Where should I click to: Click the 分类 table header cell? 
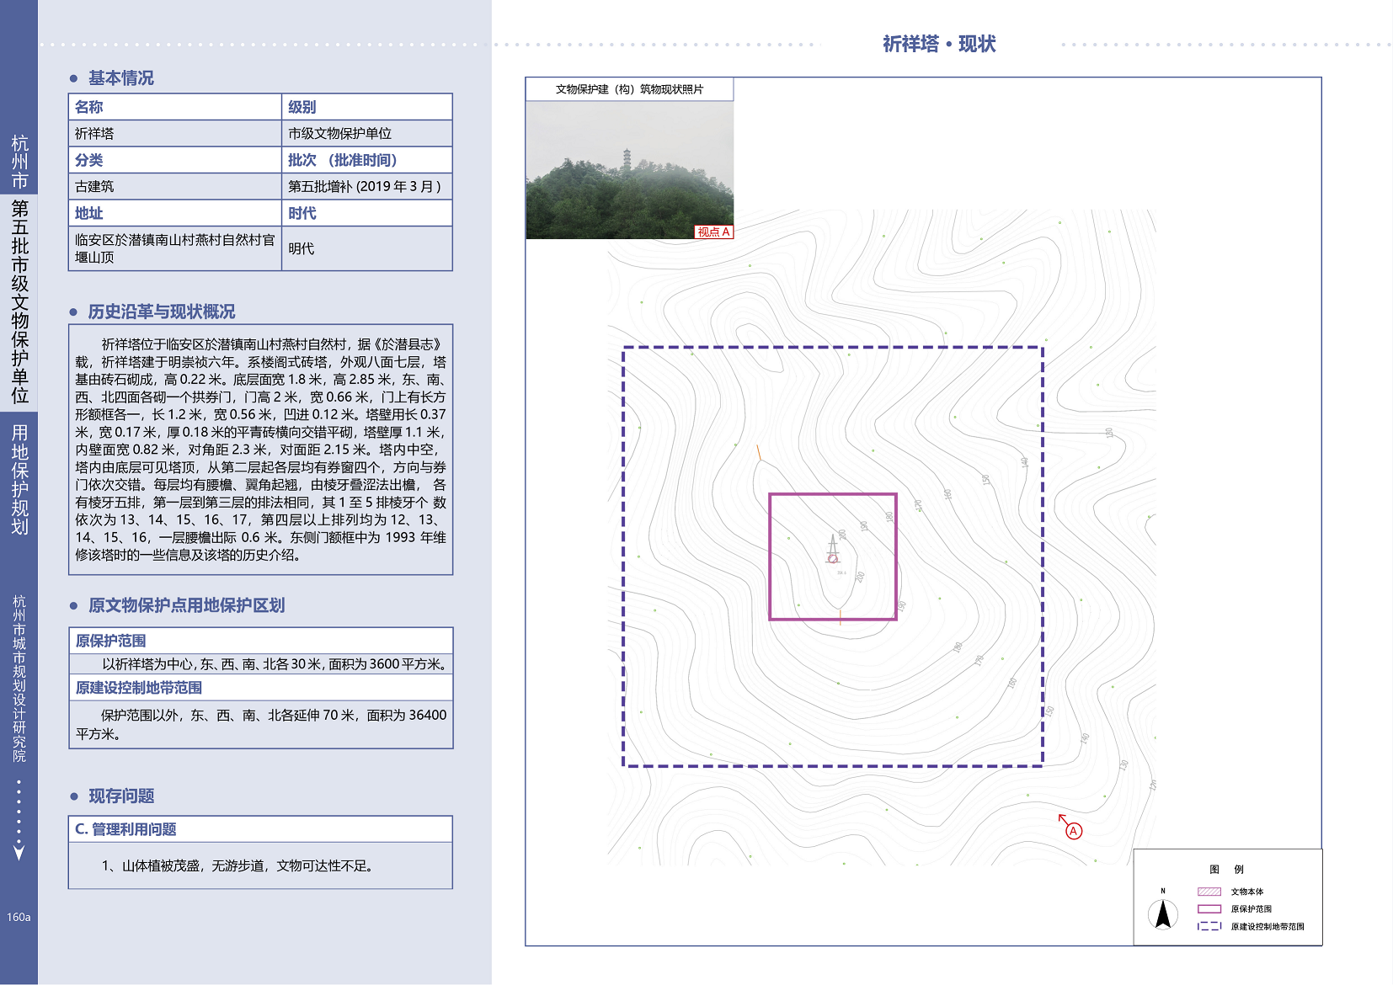click(x=174, y=160)
